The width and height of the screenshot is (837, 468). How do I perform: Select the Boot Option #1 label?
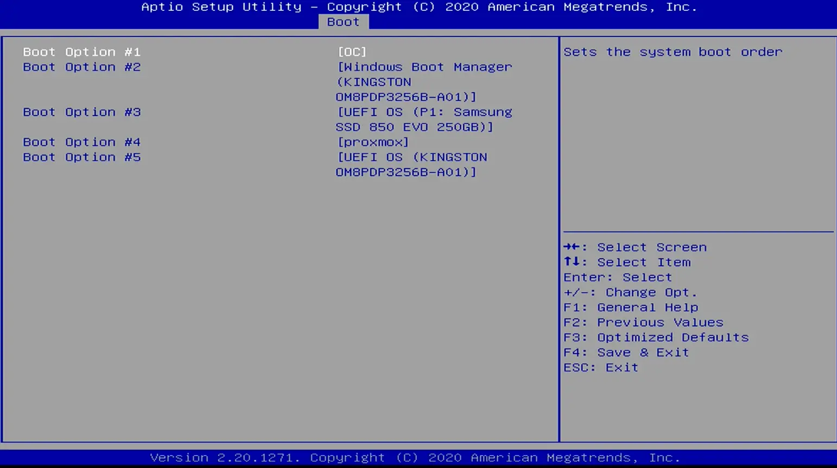coord(81,52)
